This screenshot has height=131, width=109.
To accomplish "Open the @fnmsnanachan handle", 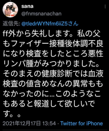I will (41, 14).
